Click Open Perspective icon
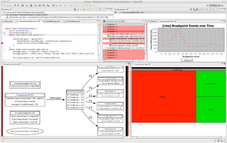 tap(208, 5)
